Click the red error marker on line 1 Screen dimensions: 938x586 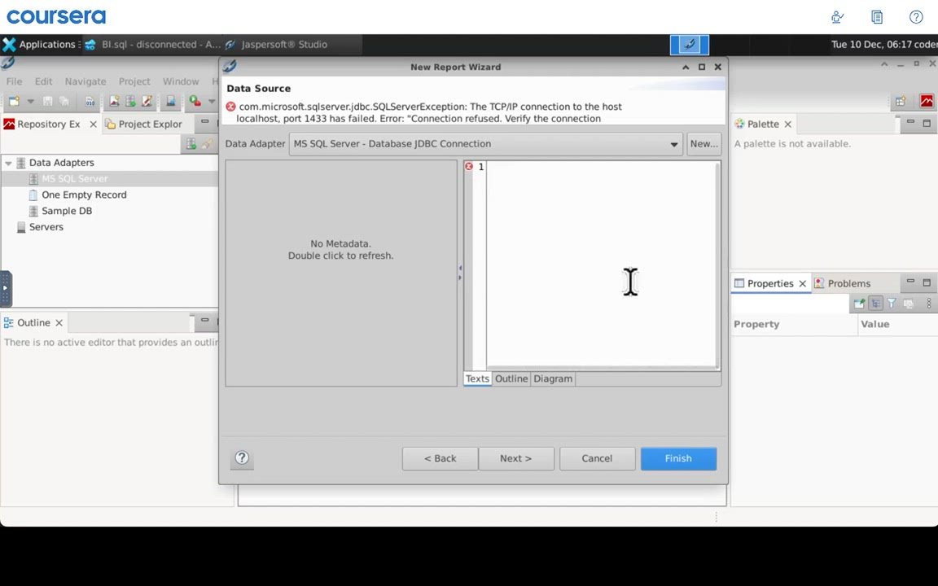469,166
